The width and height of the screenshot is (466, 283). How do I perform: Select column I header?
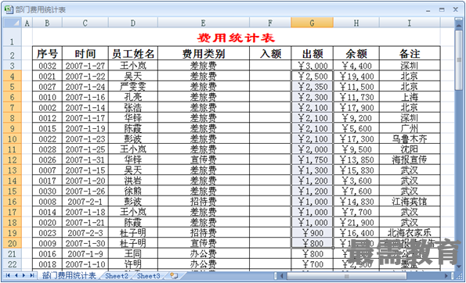(410, 23)
